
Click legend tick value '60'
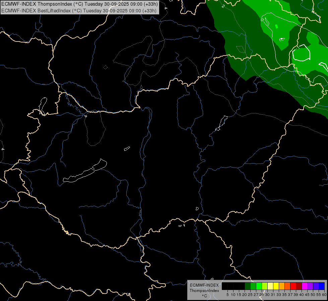coord(324,295)
